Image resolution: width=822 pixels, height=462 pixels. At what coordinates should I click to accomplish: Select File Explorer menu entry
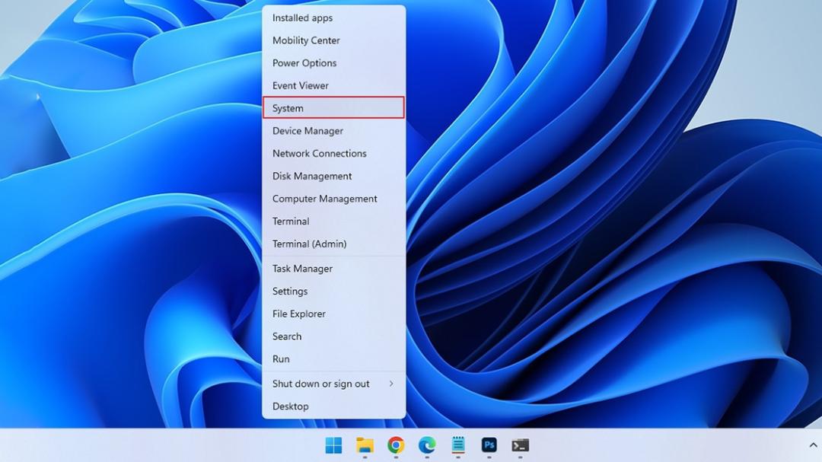334,313
